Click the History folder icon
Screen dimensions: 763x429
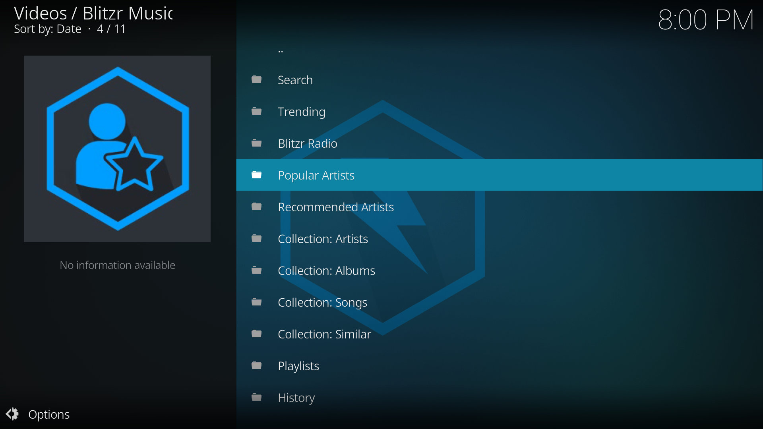(x=257, y=398)
